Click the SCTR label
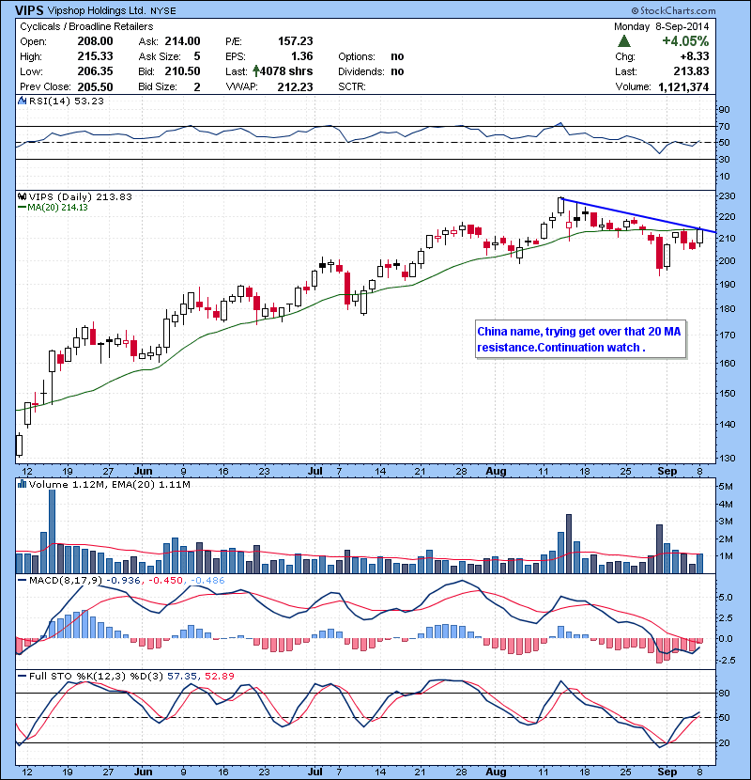 click(351, 86)
